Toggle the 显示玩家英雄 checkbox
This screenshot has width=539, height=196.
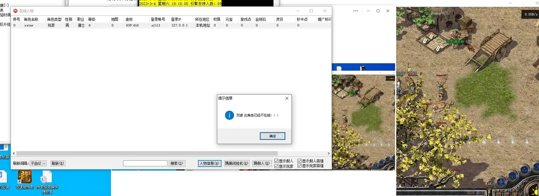[310, 166]
